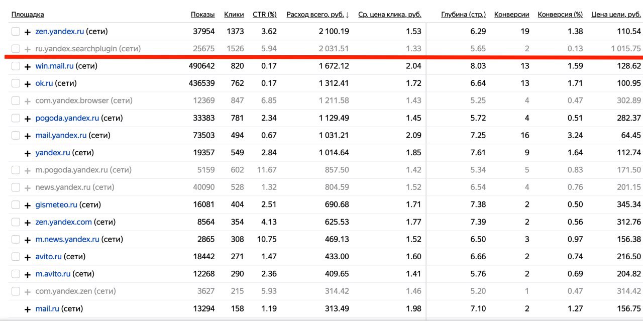Tick the checkbox for zen.yandex.ru row
This screenshot has width=643, height=321.
pos(16,32)
